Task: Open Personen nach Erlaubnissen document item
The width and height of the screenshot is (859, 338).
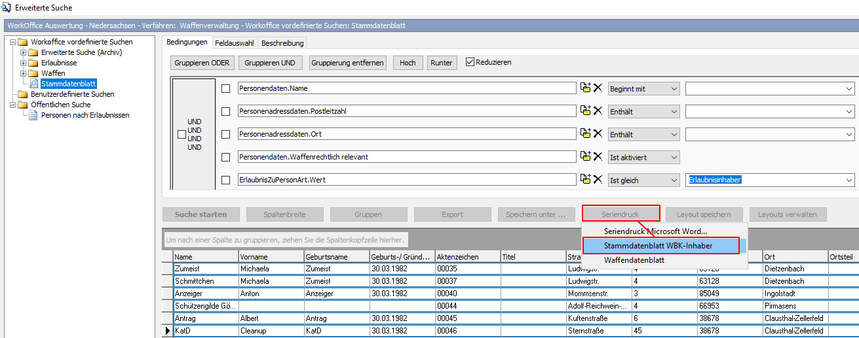Action: coord(85,115)
